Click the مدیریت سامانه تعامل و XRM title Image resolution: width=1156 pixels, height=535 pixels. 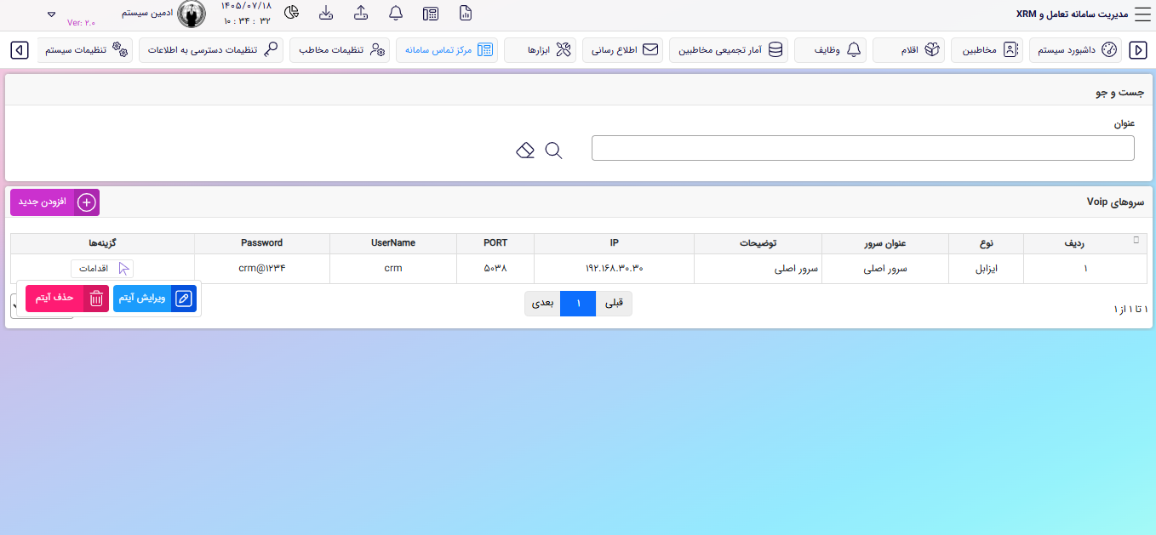tap(1072, 14)
